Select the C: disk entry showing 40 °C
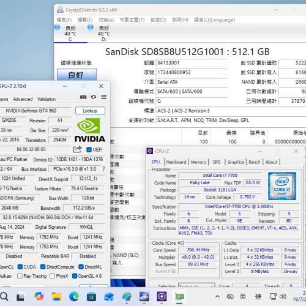The height and width of the screenshot is (306, 306). [x=70, y=34]
